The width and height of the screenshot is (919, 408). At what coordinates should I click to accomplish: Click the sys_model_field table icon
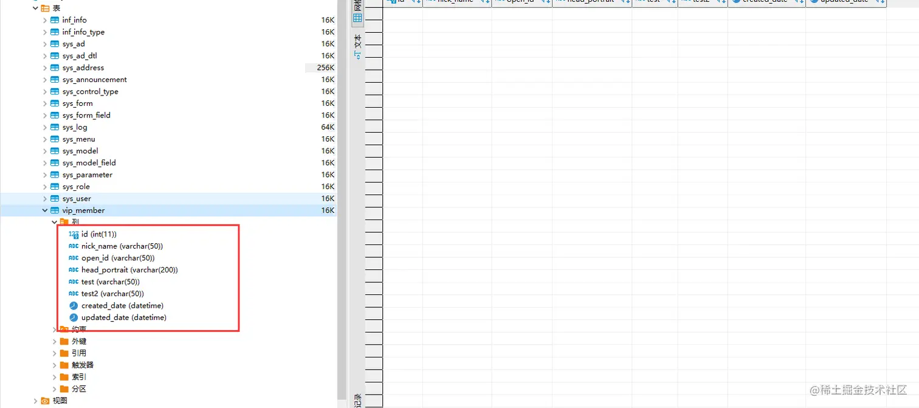click(55, 163)
